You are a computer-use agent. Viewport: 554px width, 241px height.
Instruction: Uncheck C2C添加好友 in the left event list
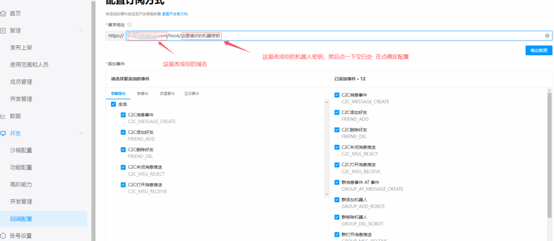click(123, 132)
